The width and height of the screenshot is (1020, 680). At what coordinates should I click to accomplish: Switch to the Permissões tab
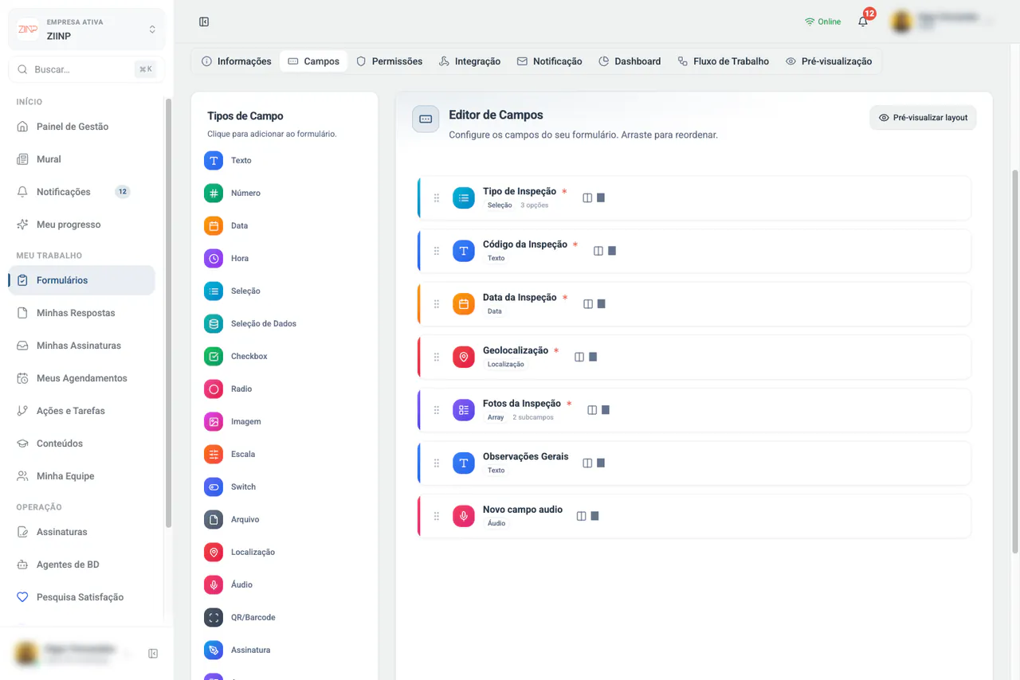pyautogui.click(x=389, y=61)
